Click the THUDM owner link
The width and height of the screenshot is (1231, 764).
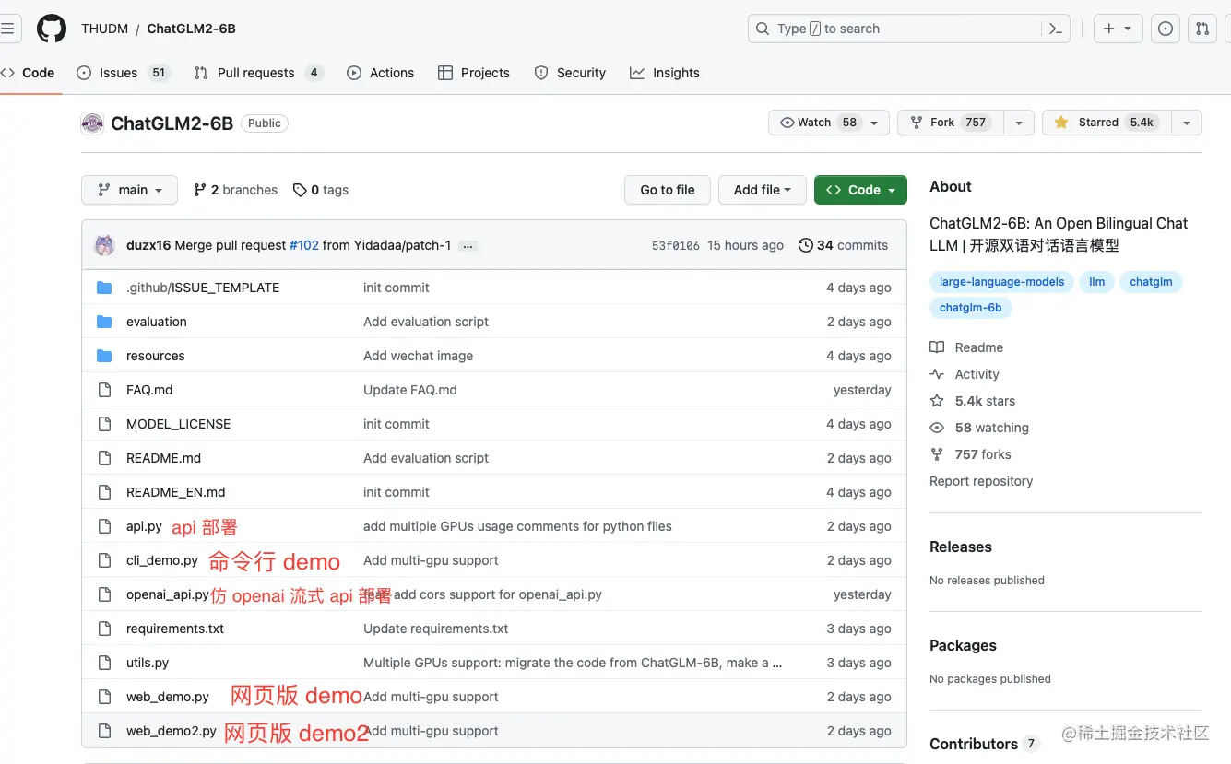tap(104, 29)
